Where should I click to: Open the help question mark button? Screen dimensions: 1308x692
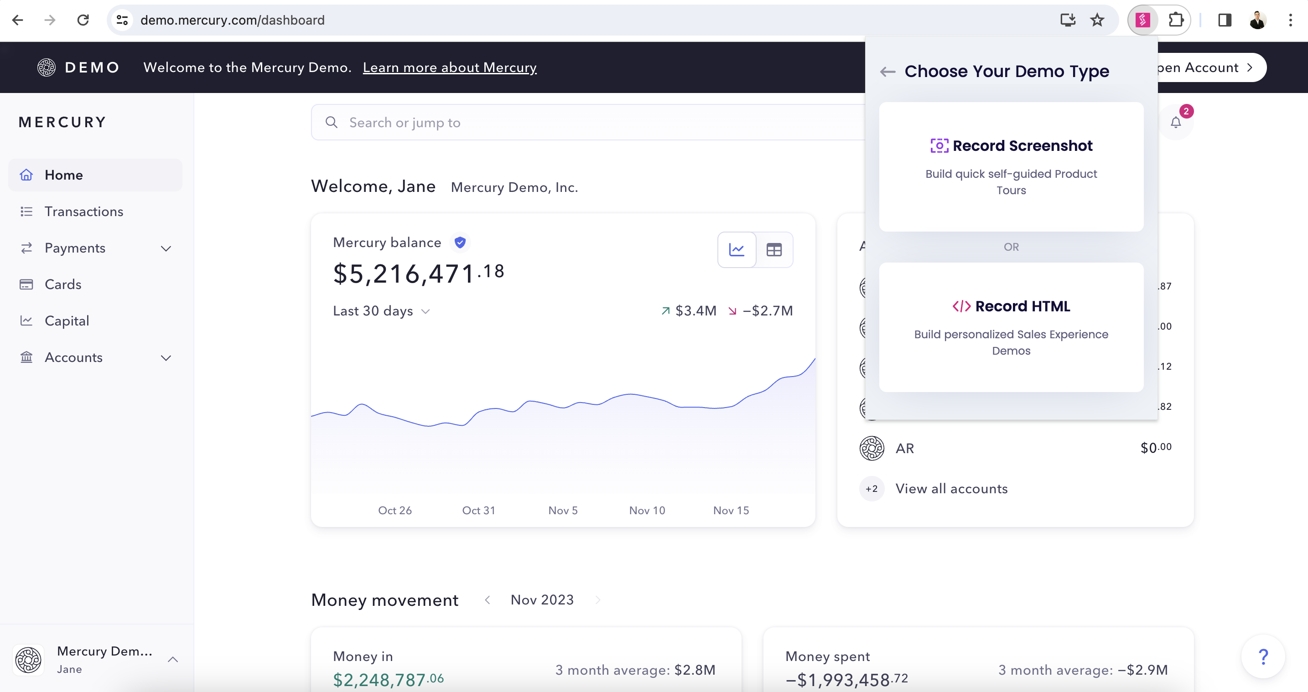point(1263,656)
